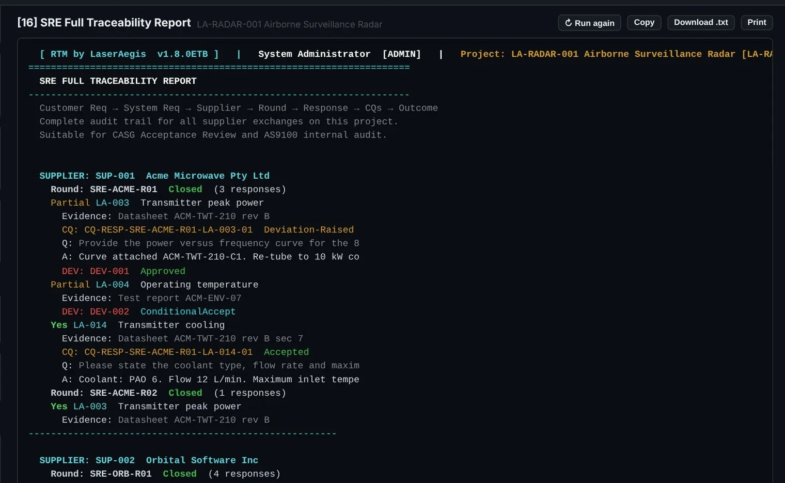Click the "ConditionalAccept" status
Image resolution: width=785 pixels, height=483 pixels.
188,311
